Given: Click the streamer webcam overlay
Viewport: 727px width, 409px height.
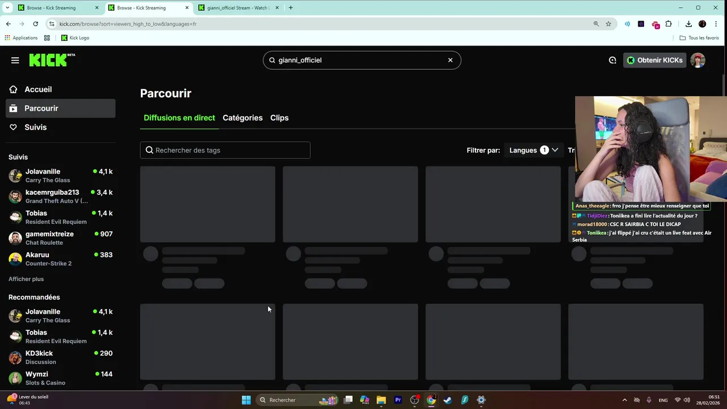Looking at the screenshot, I should coord(651,149).
